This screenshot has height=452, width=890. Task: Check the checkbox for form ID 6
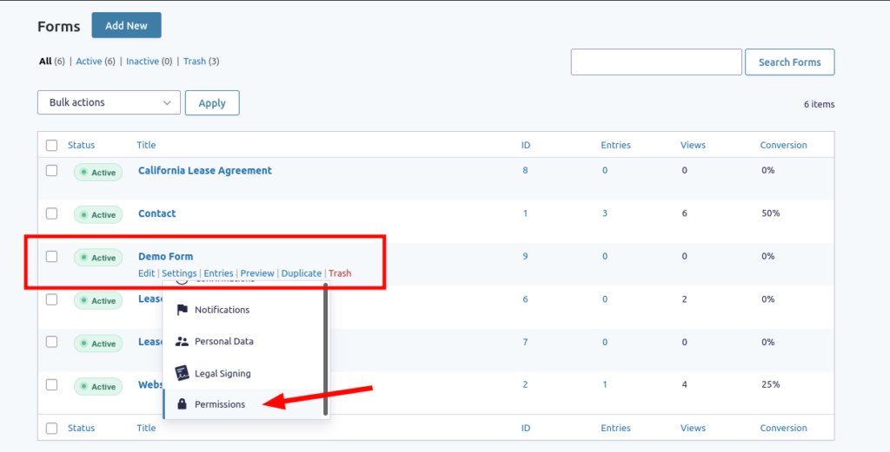[51, 299]
